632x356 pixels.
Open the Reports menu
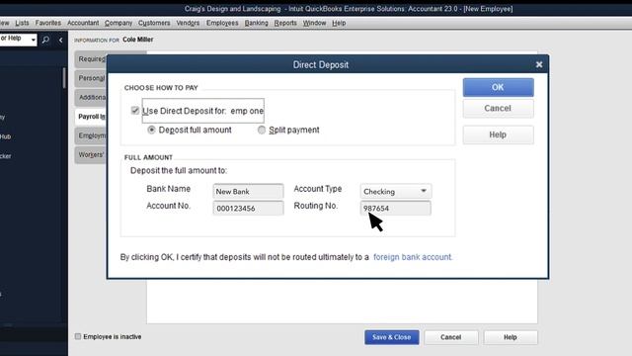pos(285,23)
